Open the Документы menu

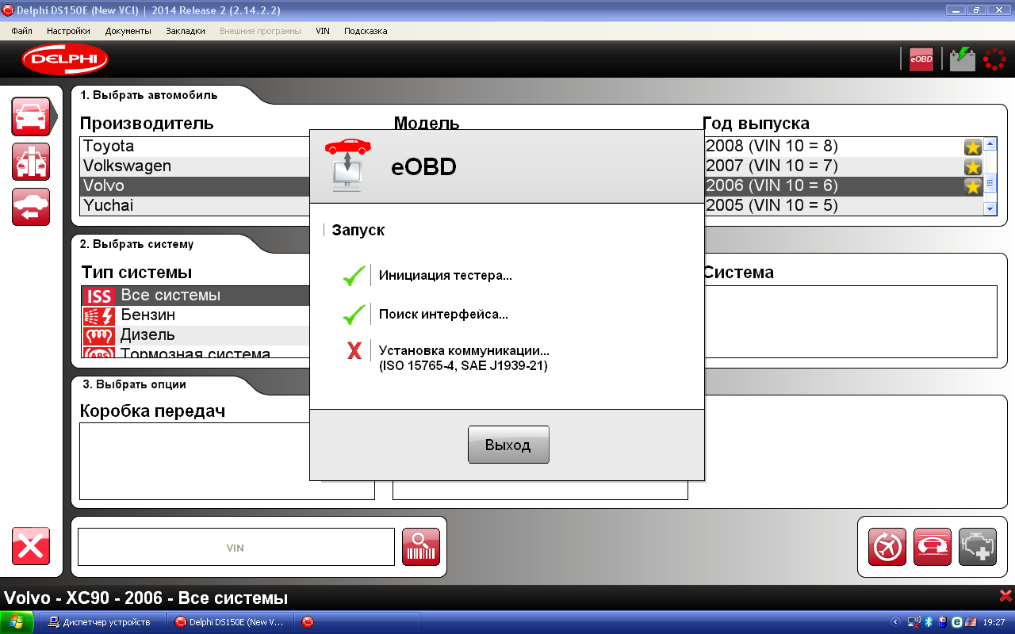128,31
